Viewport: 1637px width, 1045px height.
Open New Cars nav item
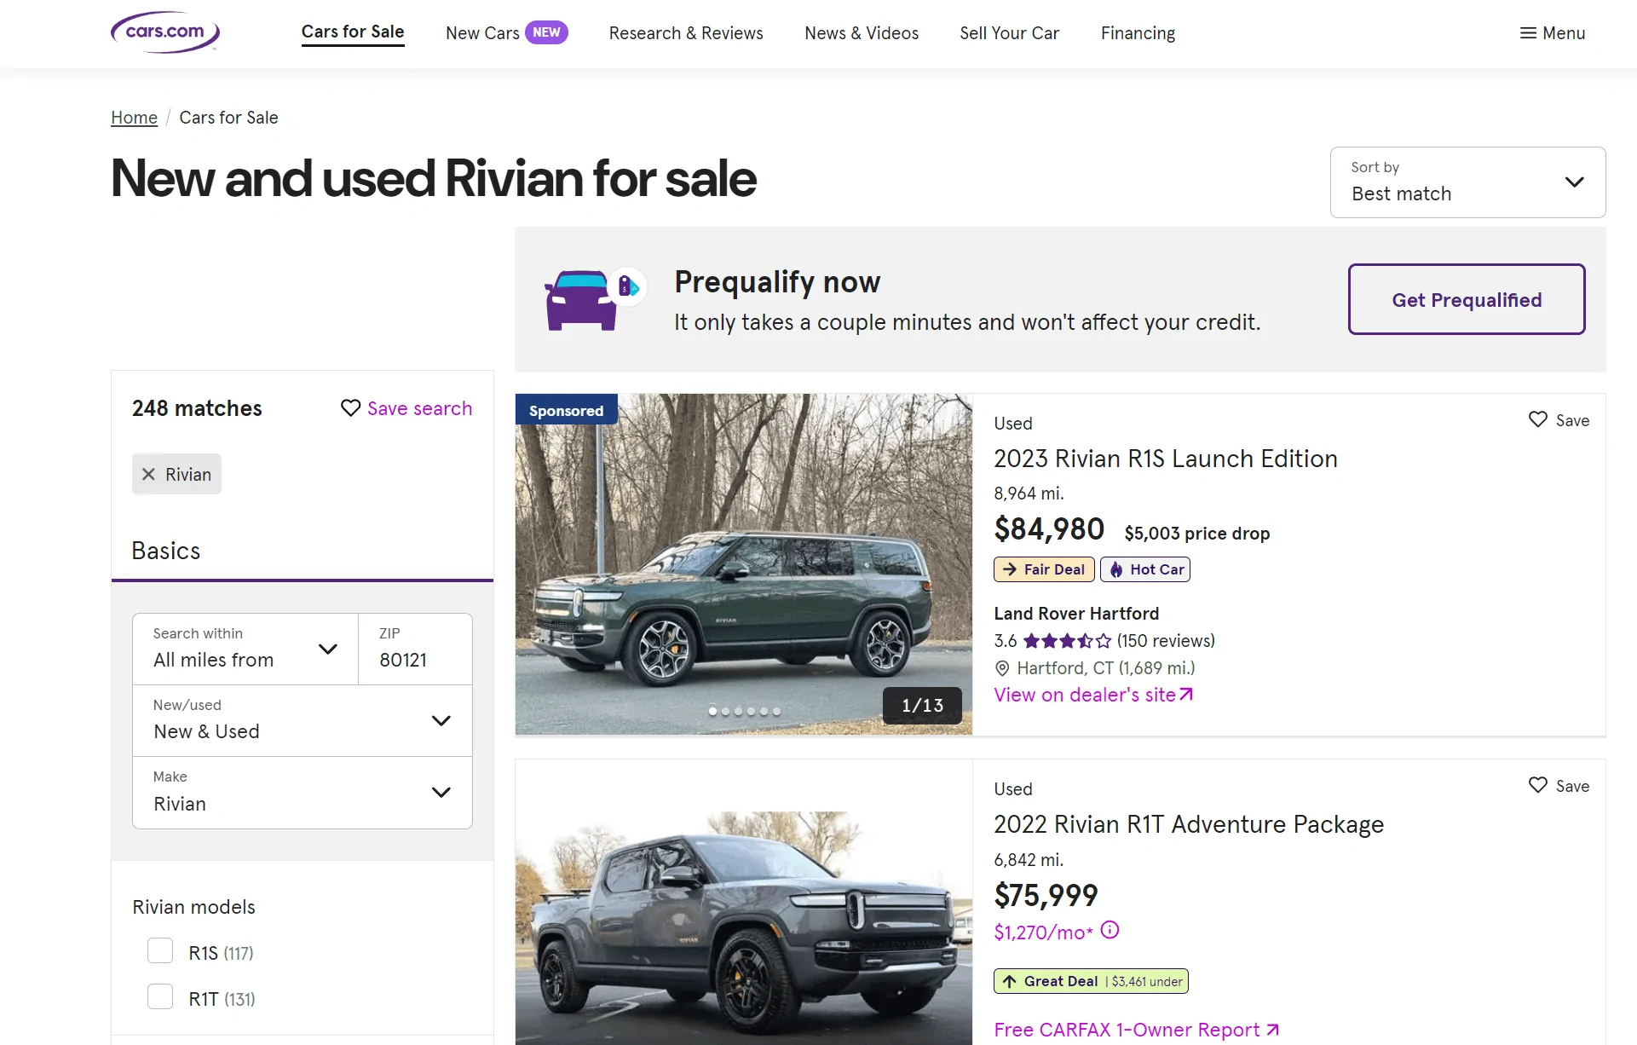tap(482, 33)
